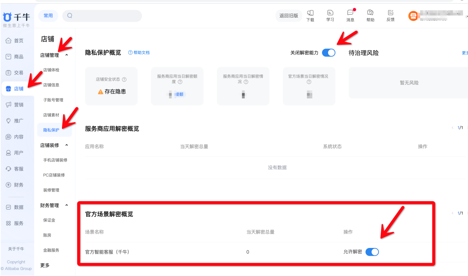
Task: Toggle the 关闭解密能力 switch
Action: coord(329,53)
